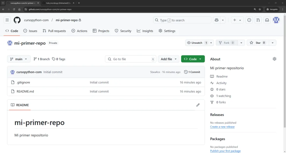Open the .gitignore file
This screenshot has height=153, width=286.
tap(23, 82)
